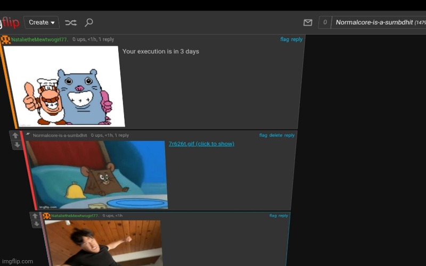Click the avatar icon beside the top NatalietheMewtwogirl77 name

coord(6,40)
